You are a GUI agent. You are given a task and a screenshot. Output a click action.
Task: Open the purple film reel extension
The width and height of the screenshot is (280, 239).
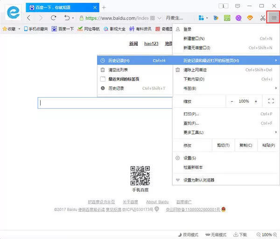tap(238, 18)
